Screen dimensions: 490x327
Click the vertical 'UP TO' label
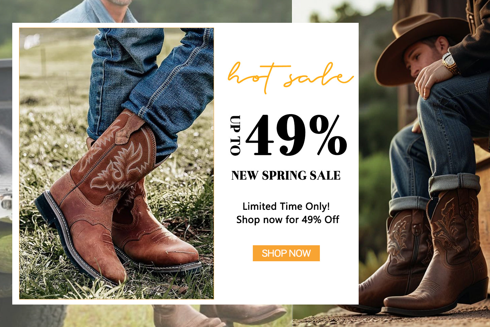235,135
